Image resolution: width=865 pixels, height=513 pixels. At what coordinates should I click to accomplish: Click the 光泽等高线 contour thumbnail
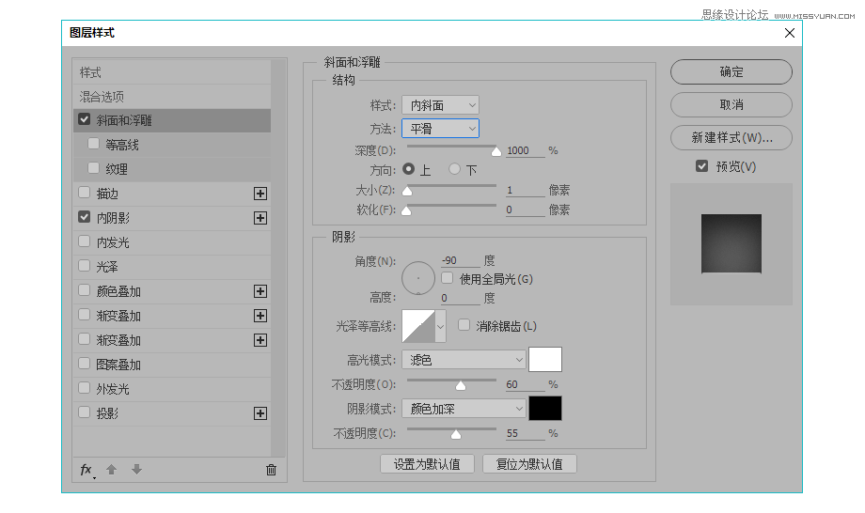(x=418, y=326)
